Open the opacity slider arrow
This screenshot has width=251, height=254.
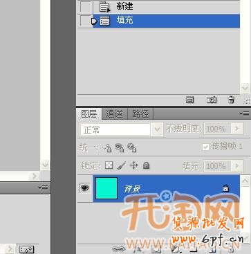[237, 129]
